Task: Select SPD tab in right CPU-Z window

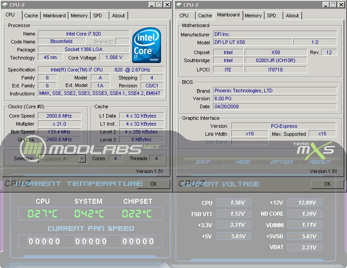Action: click(271, 16)
